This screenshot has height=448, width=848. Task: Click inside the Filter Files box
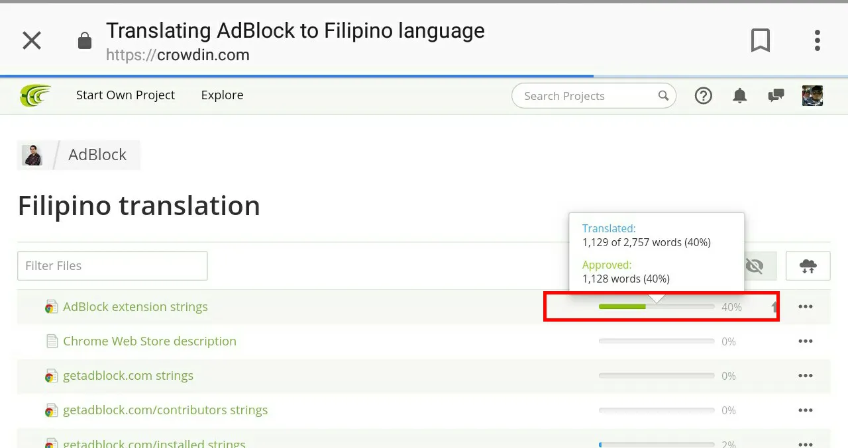point(112,265)
